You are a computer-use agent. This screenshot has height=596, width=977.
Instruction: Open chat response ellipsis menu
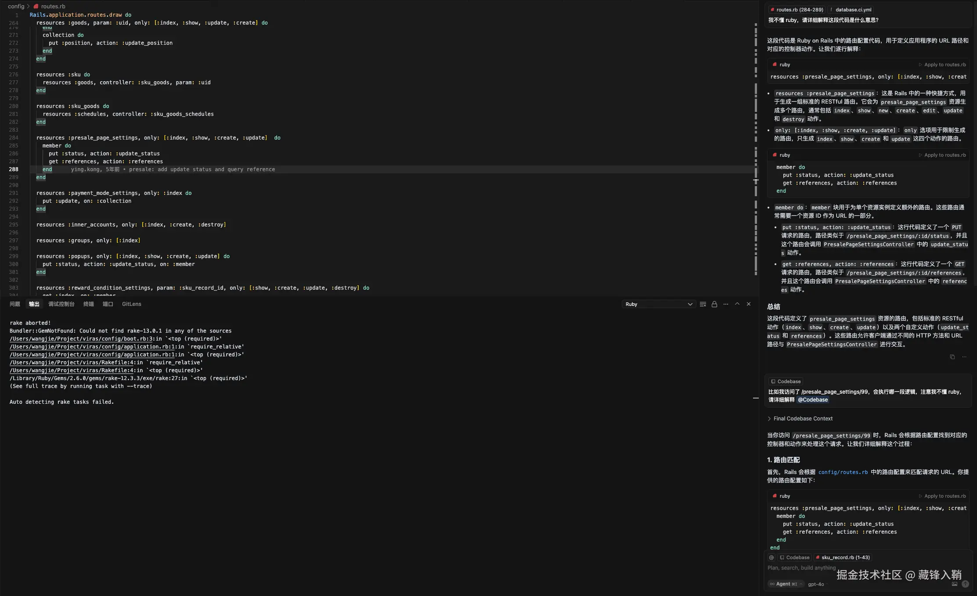click(x=964, y=357)
